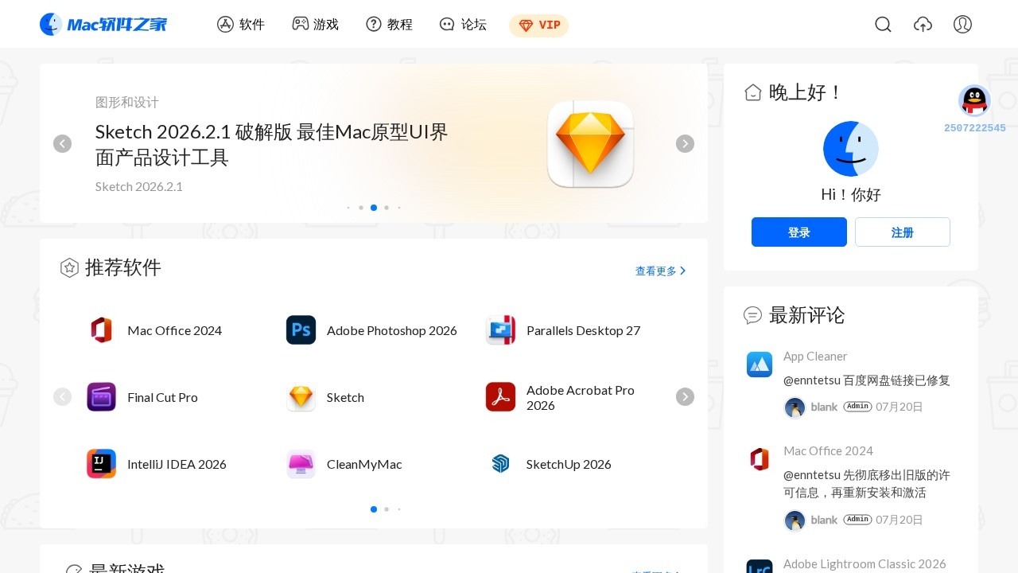The width and height of the screenshot is (1018, 573).
Task: Click the 图形和设计 category label
Action: coord(127,103)
